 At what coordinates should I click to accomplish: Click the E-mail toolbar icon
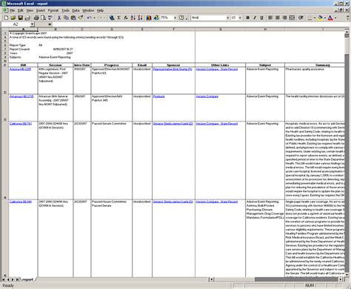[27, 18]
